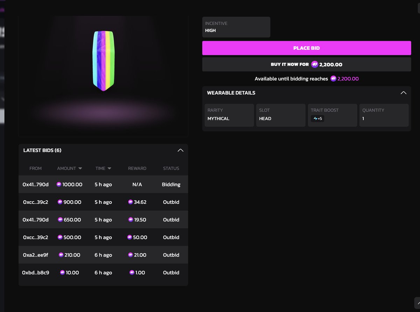Screen dimensions: 420x312
Task: Click the reward token icon beside 34.62
Action: click(x=131, y=202)
